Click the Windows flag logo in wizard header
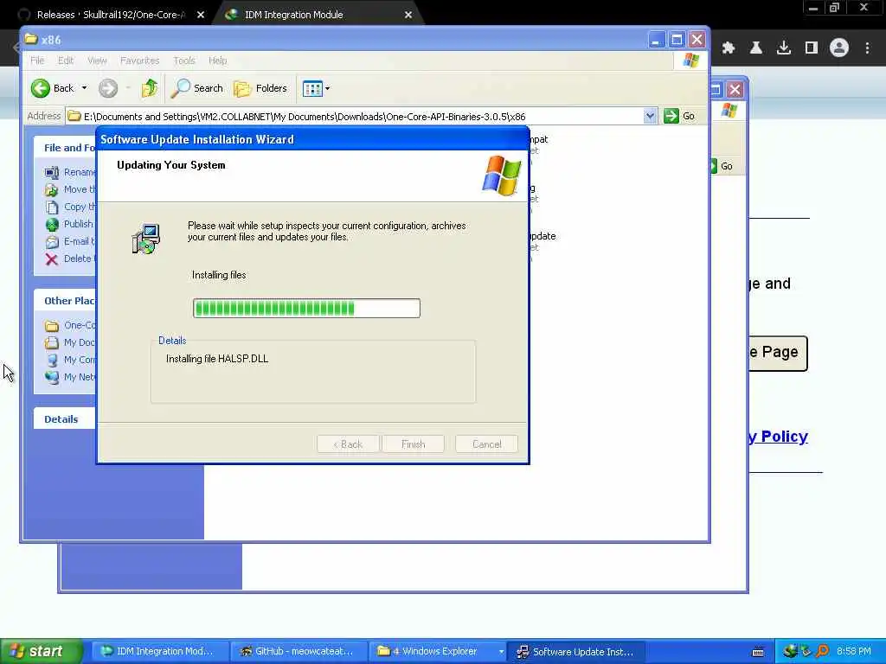Screen dimensions: 886x664 (x=501, y=176)
